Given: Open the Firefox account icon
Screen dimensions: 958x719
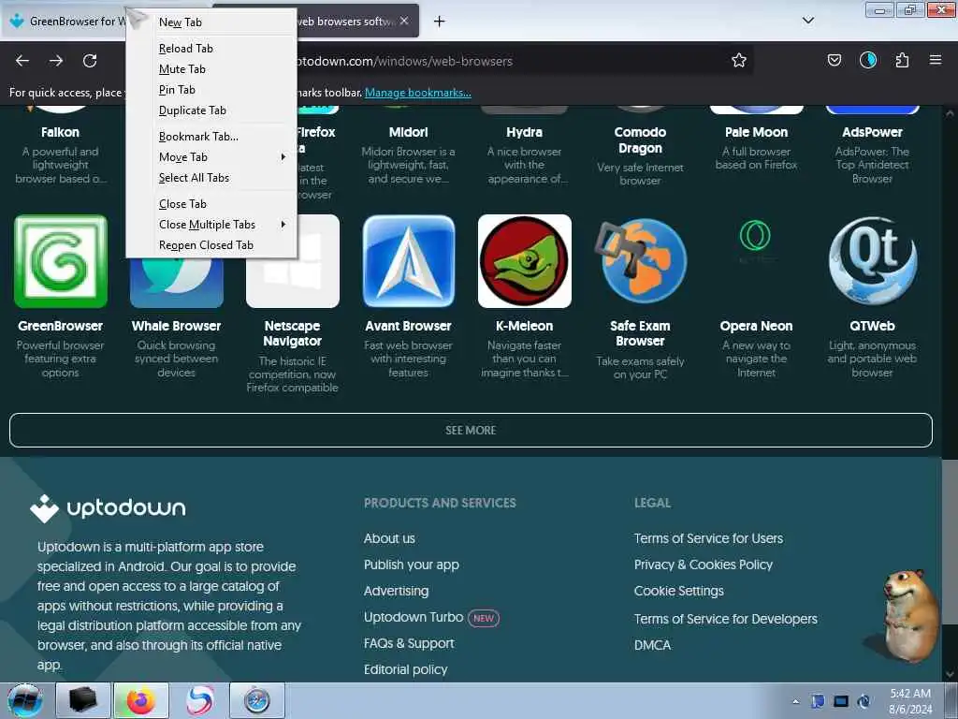Looking at the screenshot, I should click(x=867, y=60).
